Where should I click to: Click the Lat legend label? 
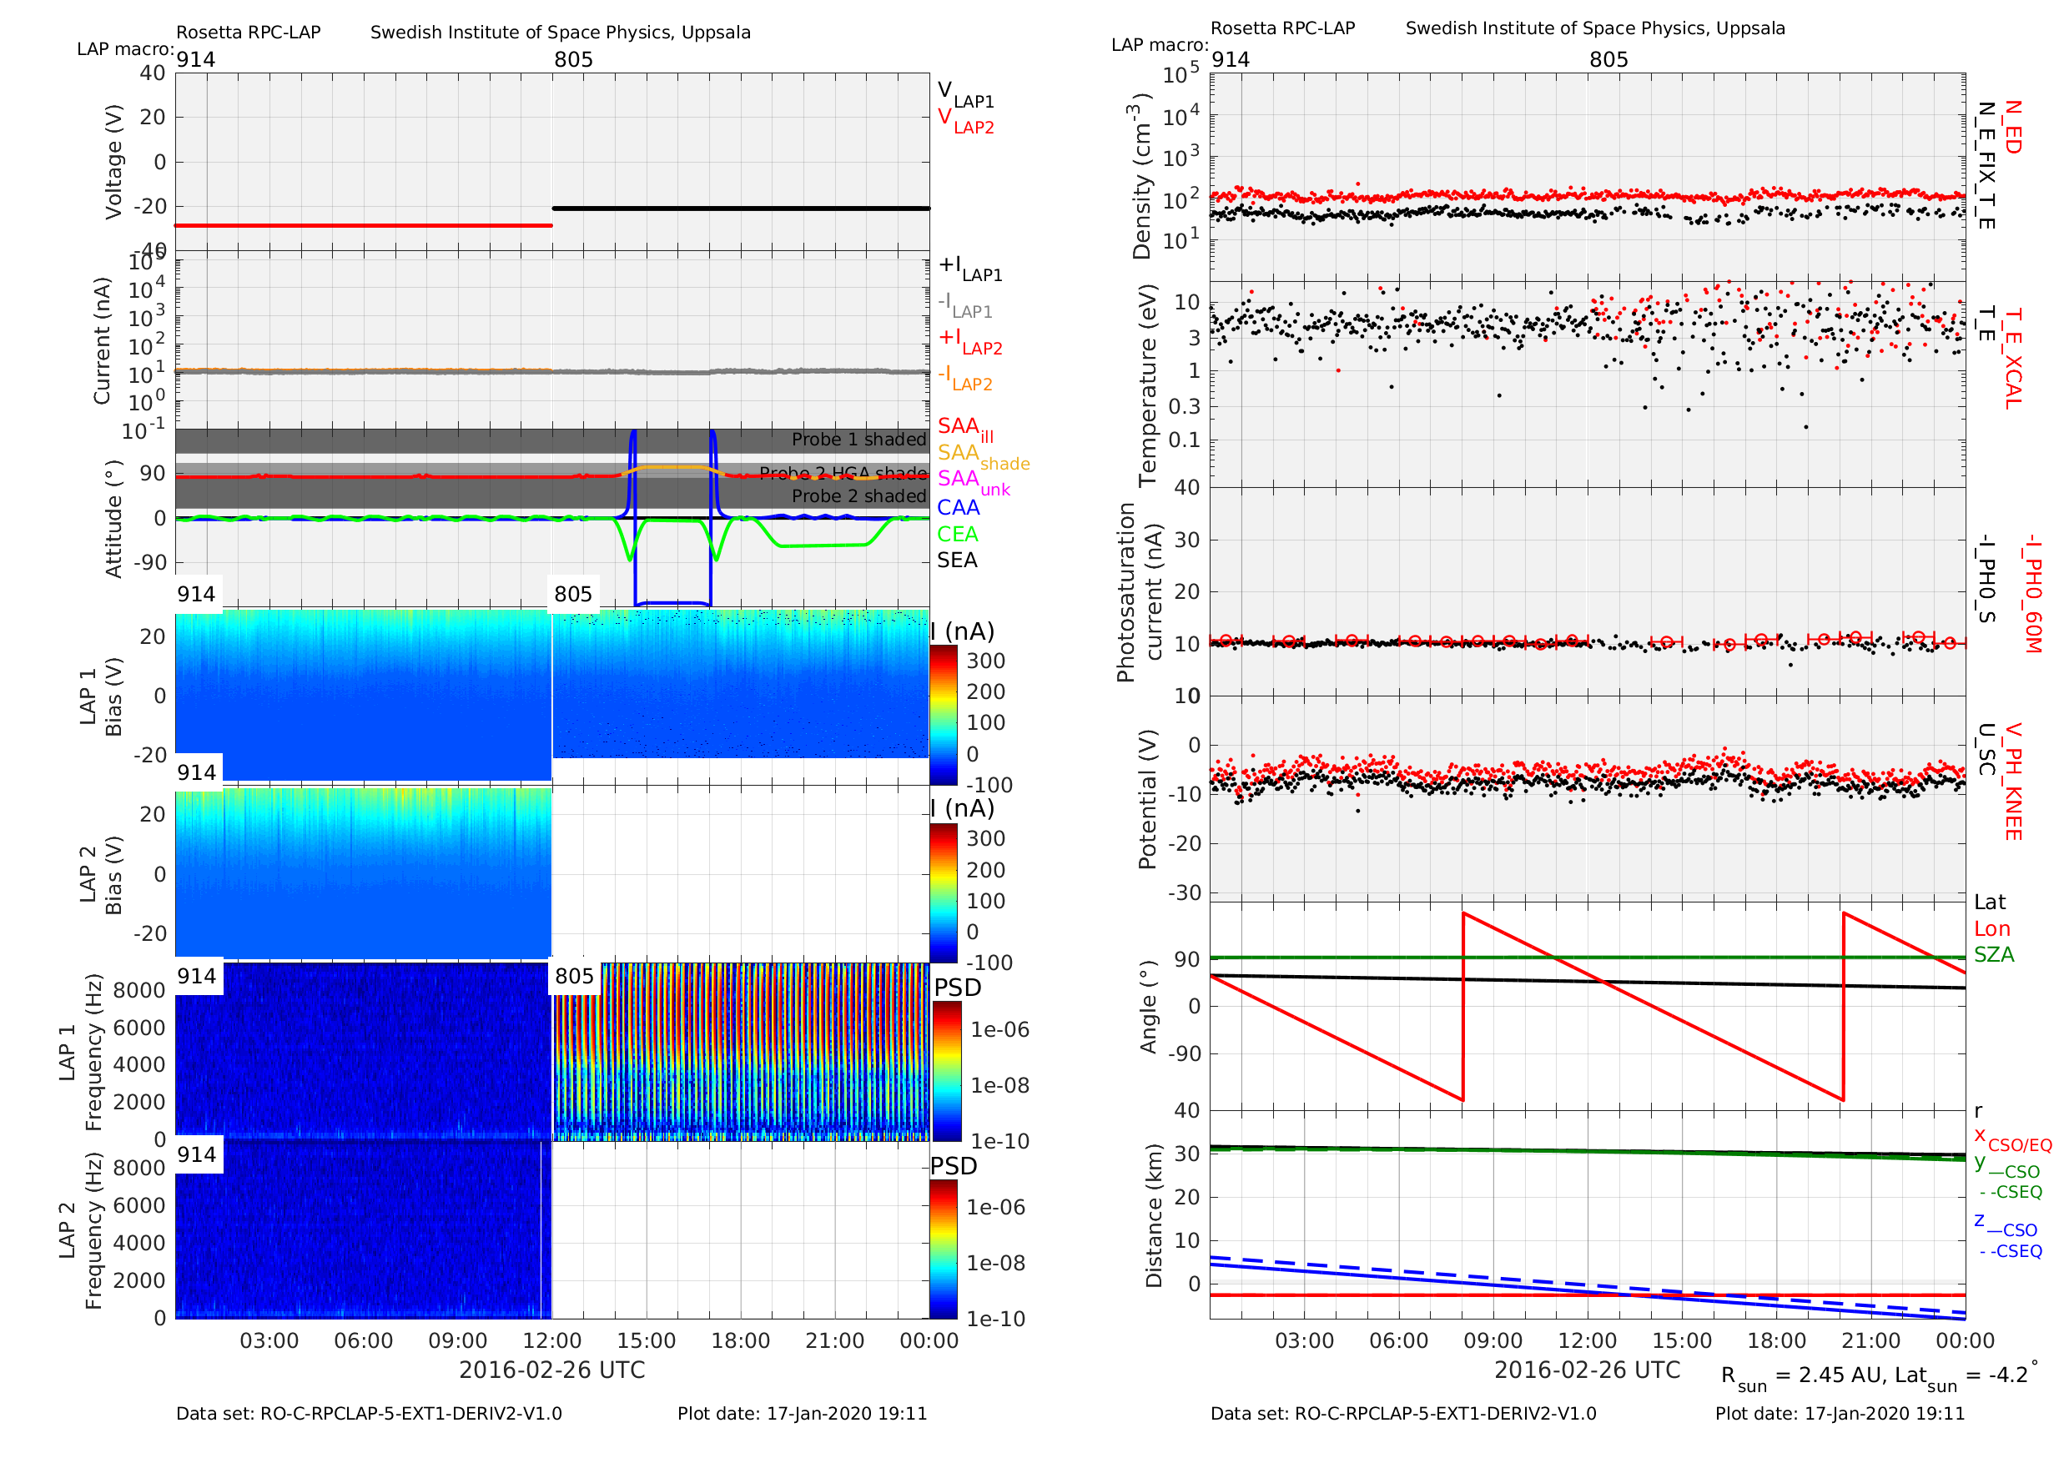click(x=1990, y=902)
